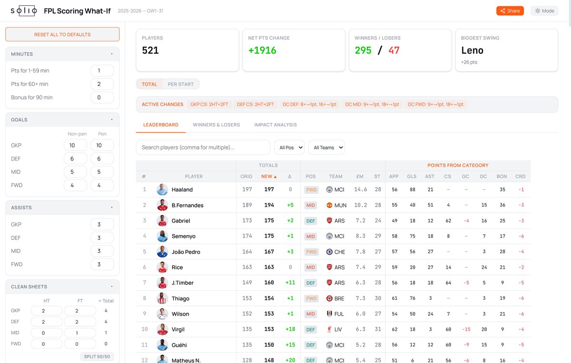
Task: Click Guéhi's player avatar
Action: [162, 345]
